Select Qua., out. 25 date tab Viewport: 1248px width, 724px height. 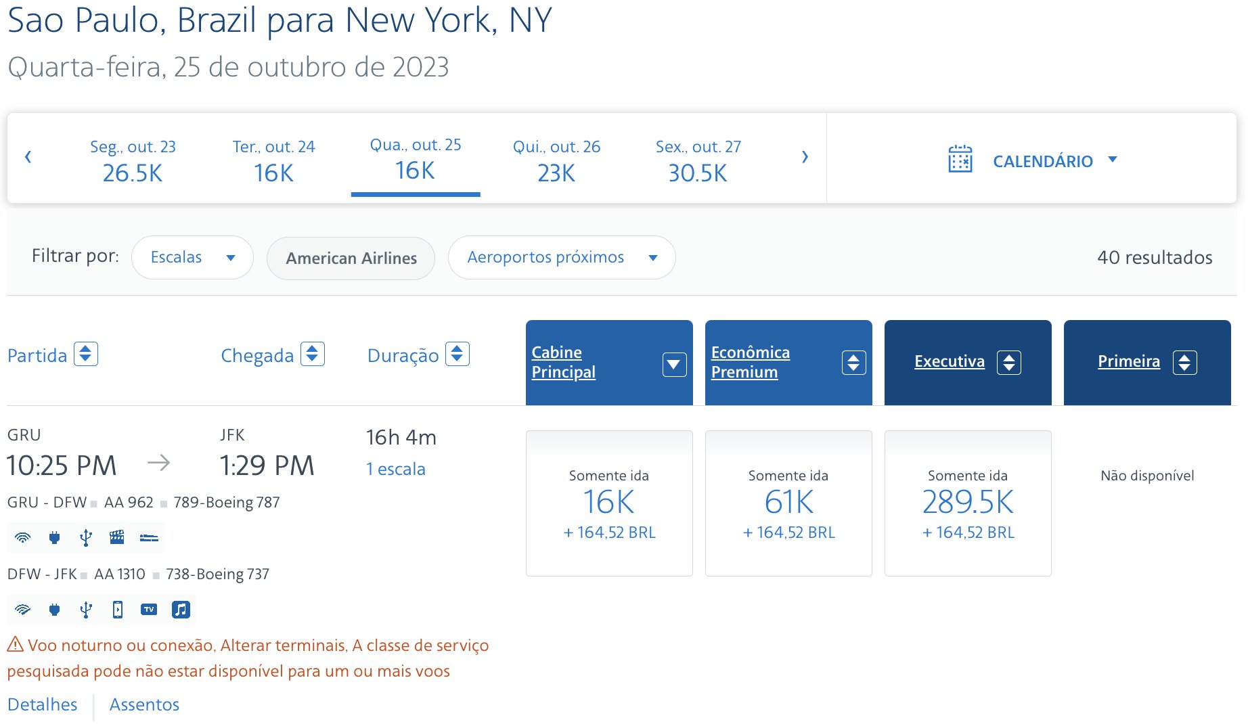click(416, 160)
